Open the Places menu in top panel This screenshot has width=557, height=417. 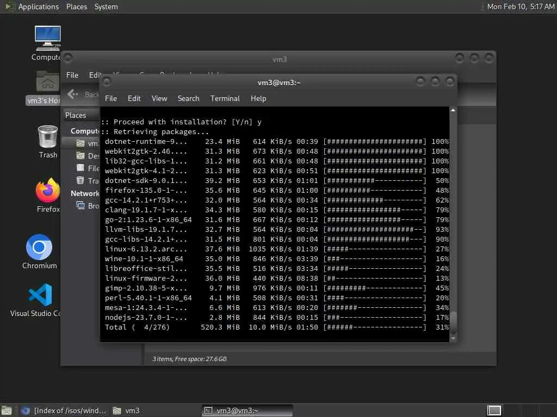point(76,7)
